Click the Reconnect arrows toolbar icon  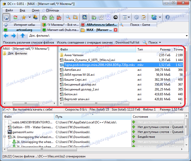[15, 18]
